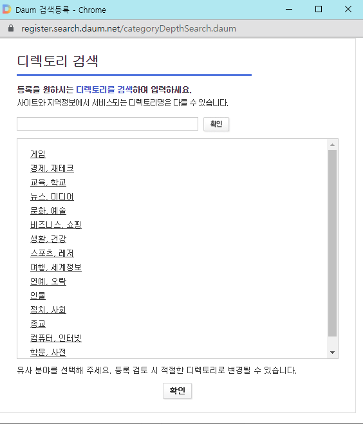Click the Daum favicon in the title bar

(7, 9)
